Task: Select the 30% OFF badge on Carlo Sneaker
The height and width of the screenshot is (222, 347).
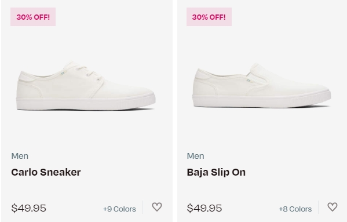Action: click(x=33, y=17)
